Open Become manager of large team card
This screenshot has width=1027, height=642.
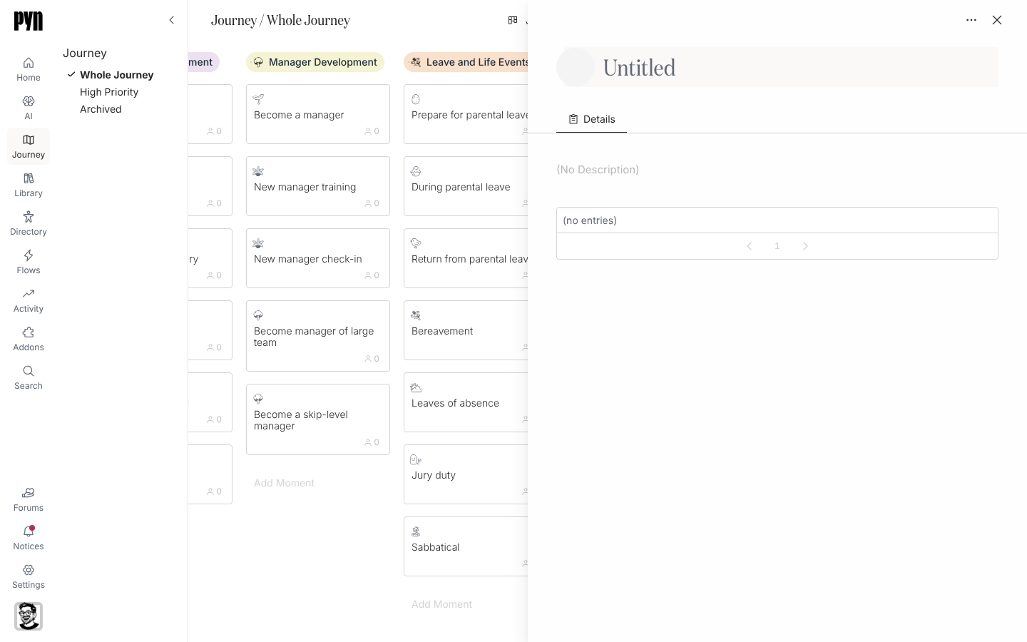pos(318,336)
